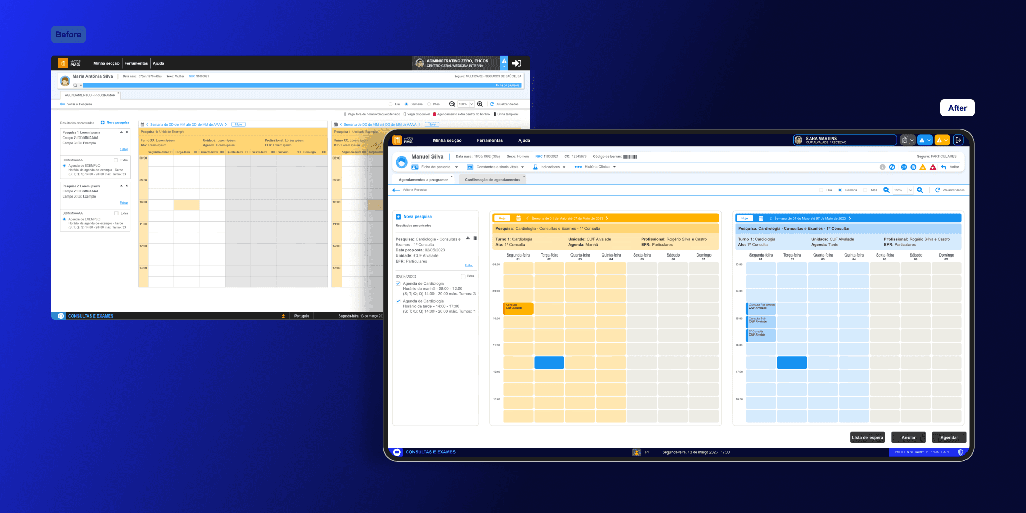Click the list icon next to Pesquisa Cardiologia
This screenshot has width=1026, height=513.
[x=475, y=239]
